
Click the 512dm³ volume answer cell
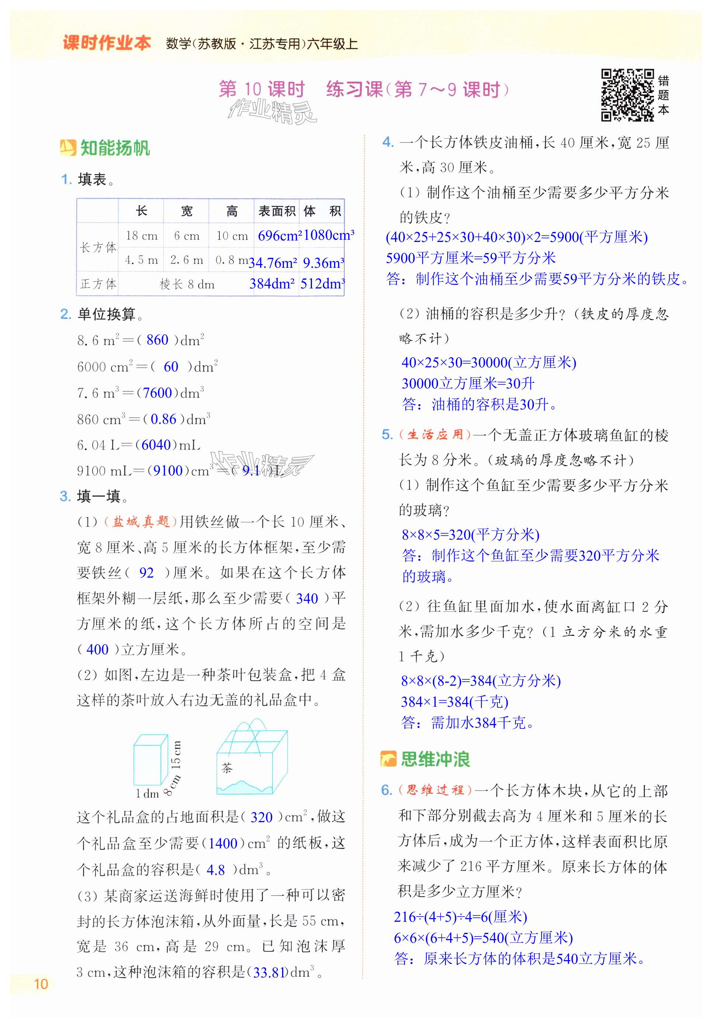click(x=322, y=284)
